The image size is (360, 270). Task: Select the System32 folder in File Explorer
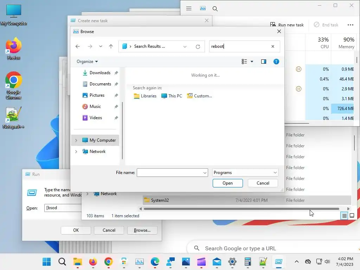coord(247,200)
